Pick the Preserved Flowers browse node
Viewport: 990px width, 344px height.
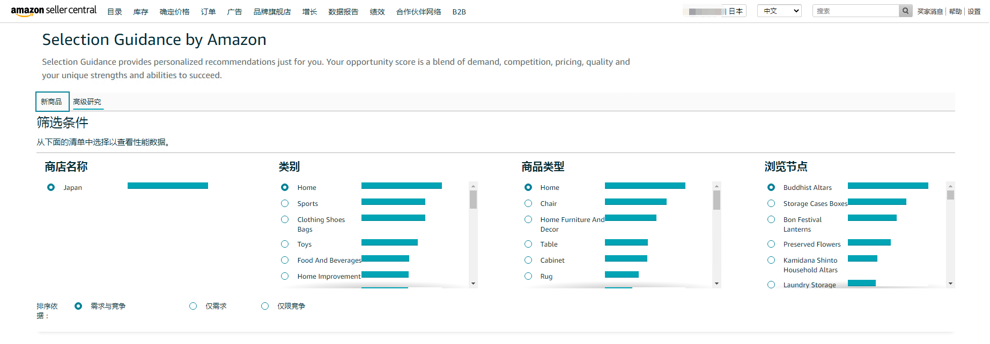click(771, 244)
